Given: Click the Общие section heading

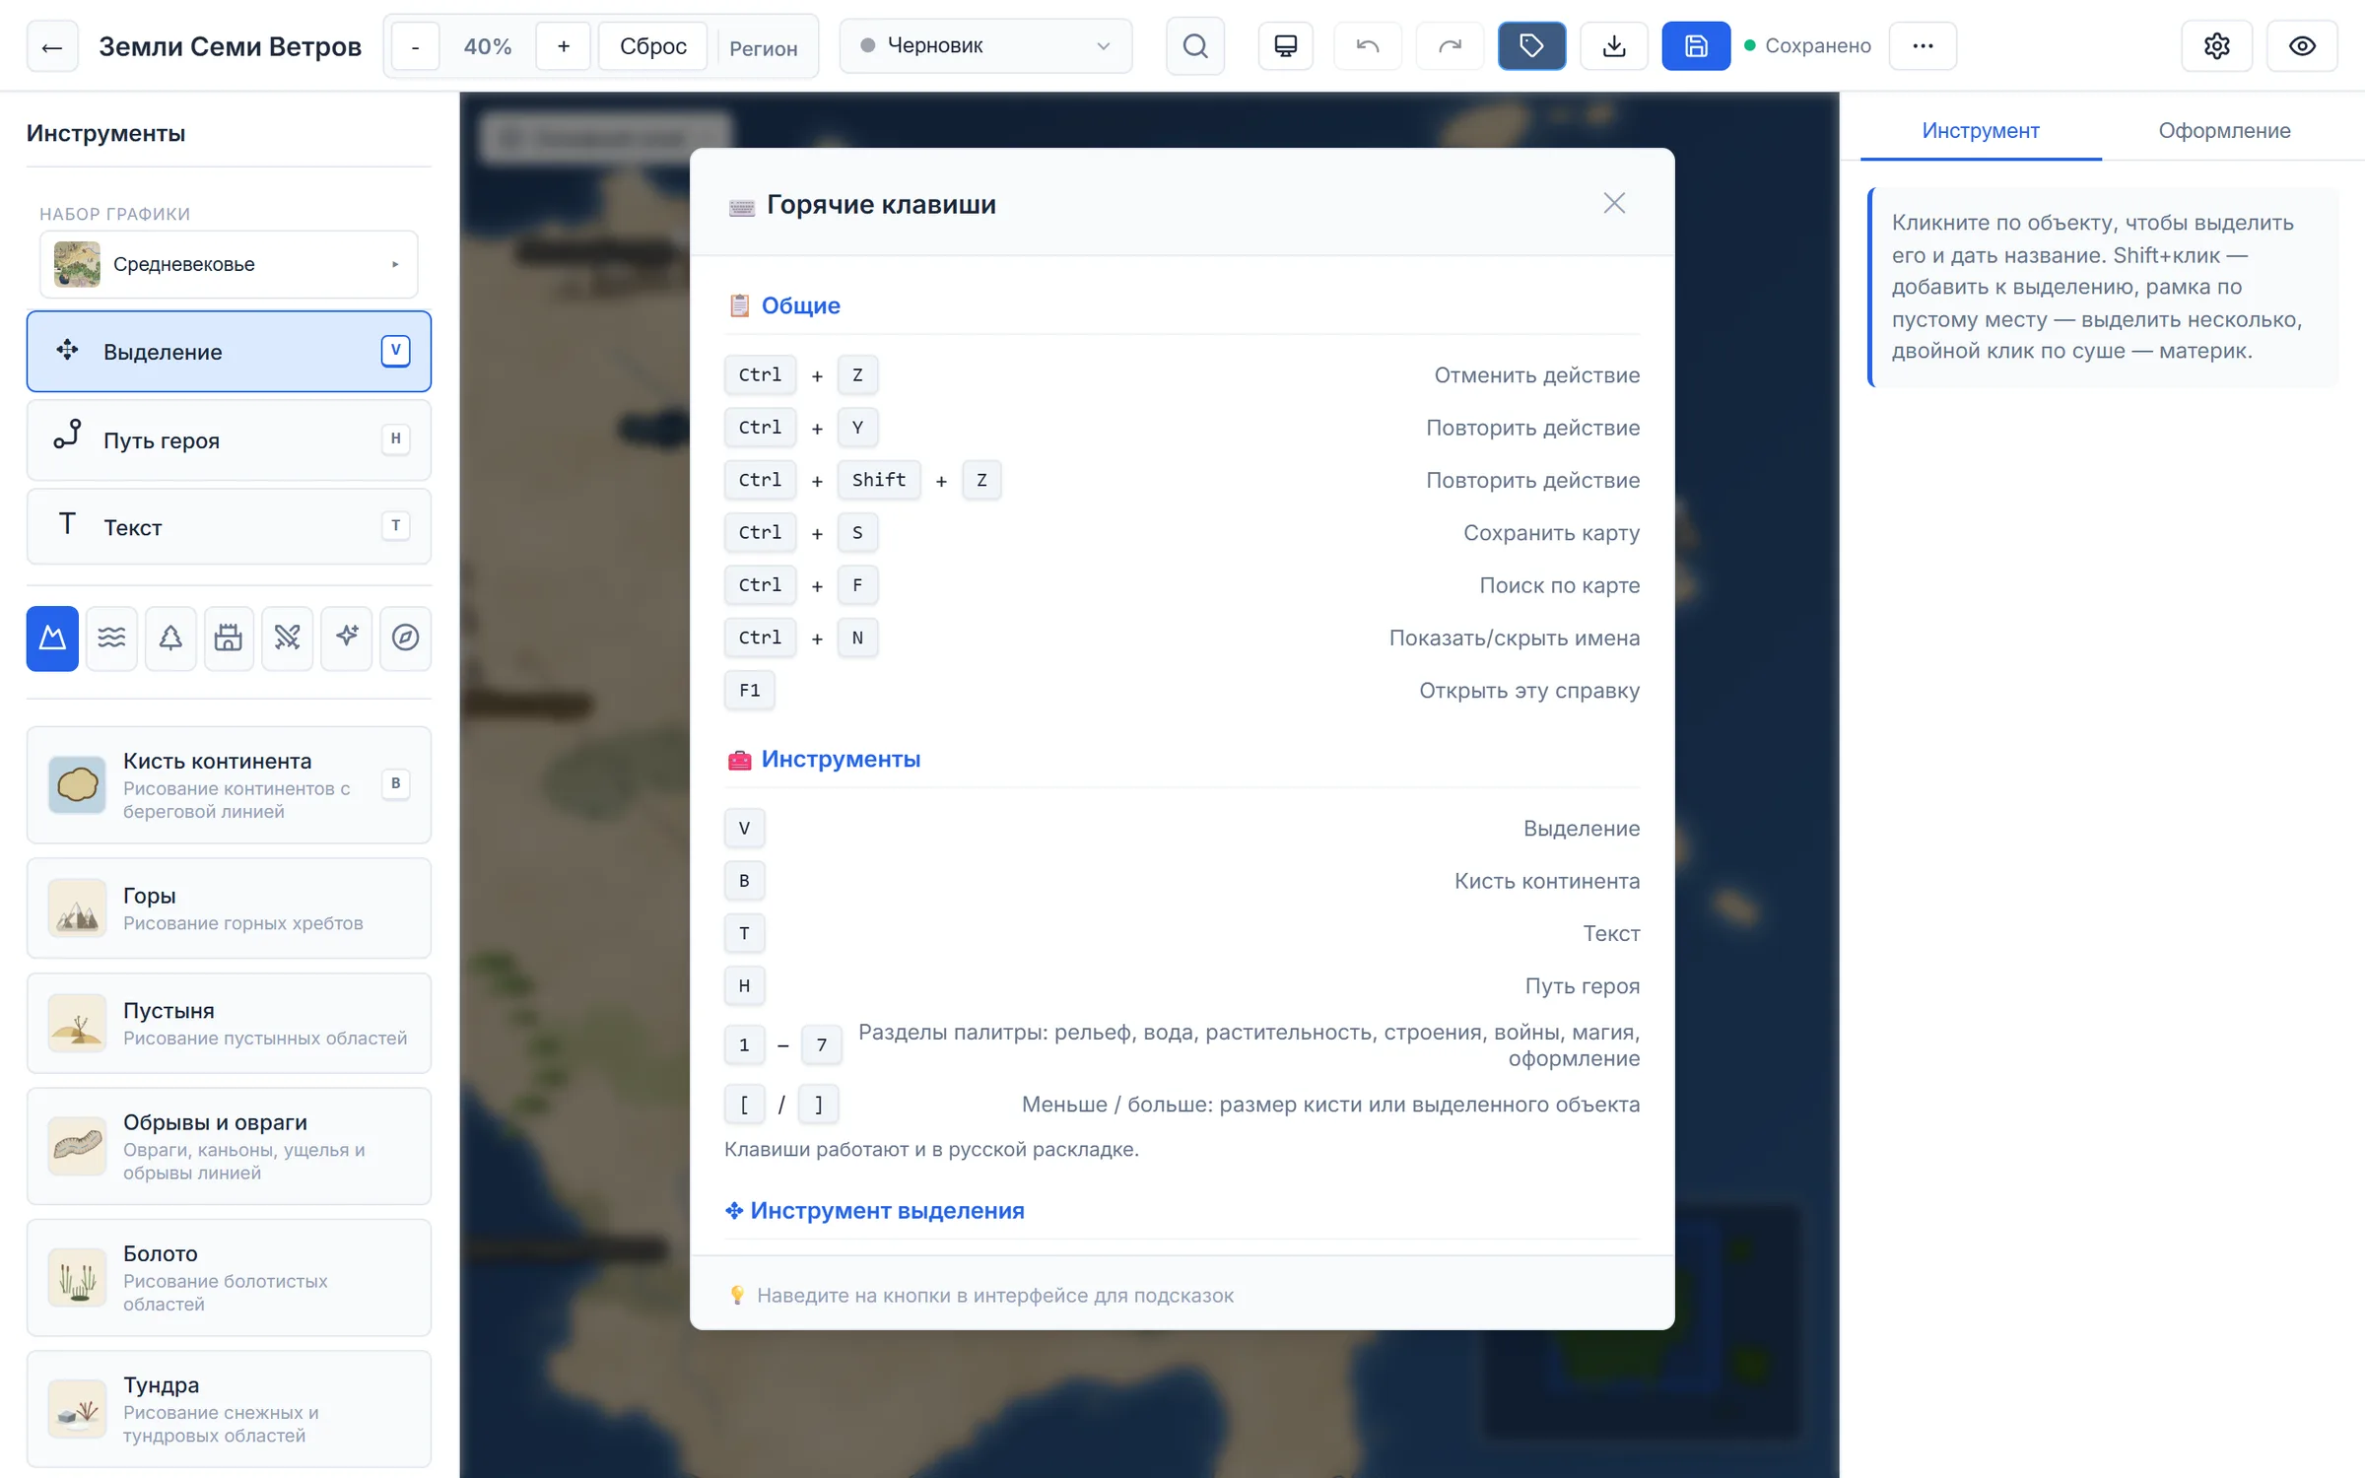Looking at the screenshot, I should click(800, 305).
